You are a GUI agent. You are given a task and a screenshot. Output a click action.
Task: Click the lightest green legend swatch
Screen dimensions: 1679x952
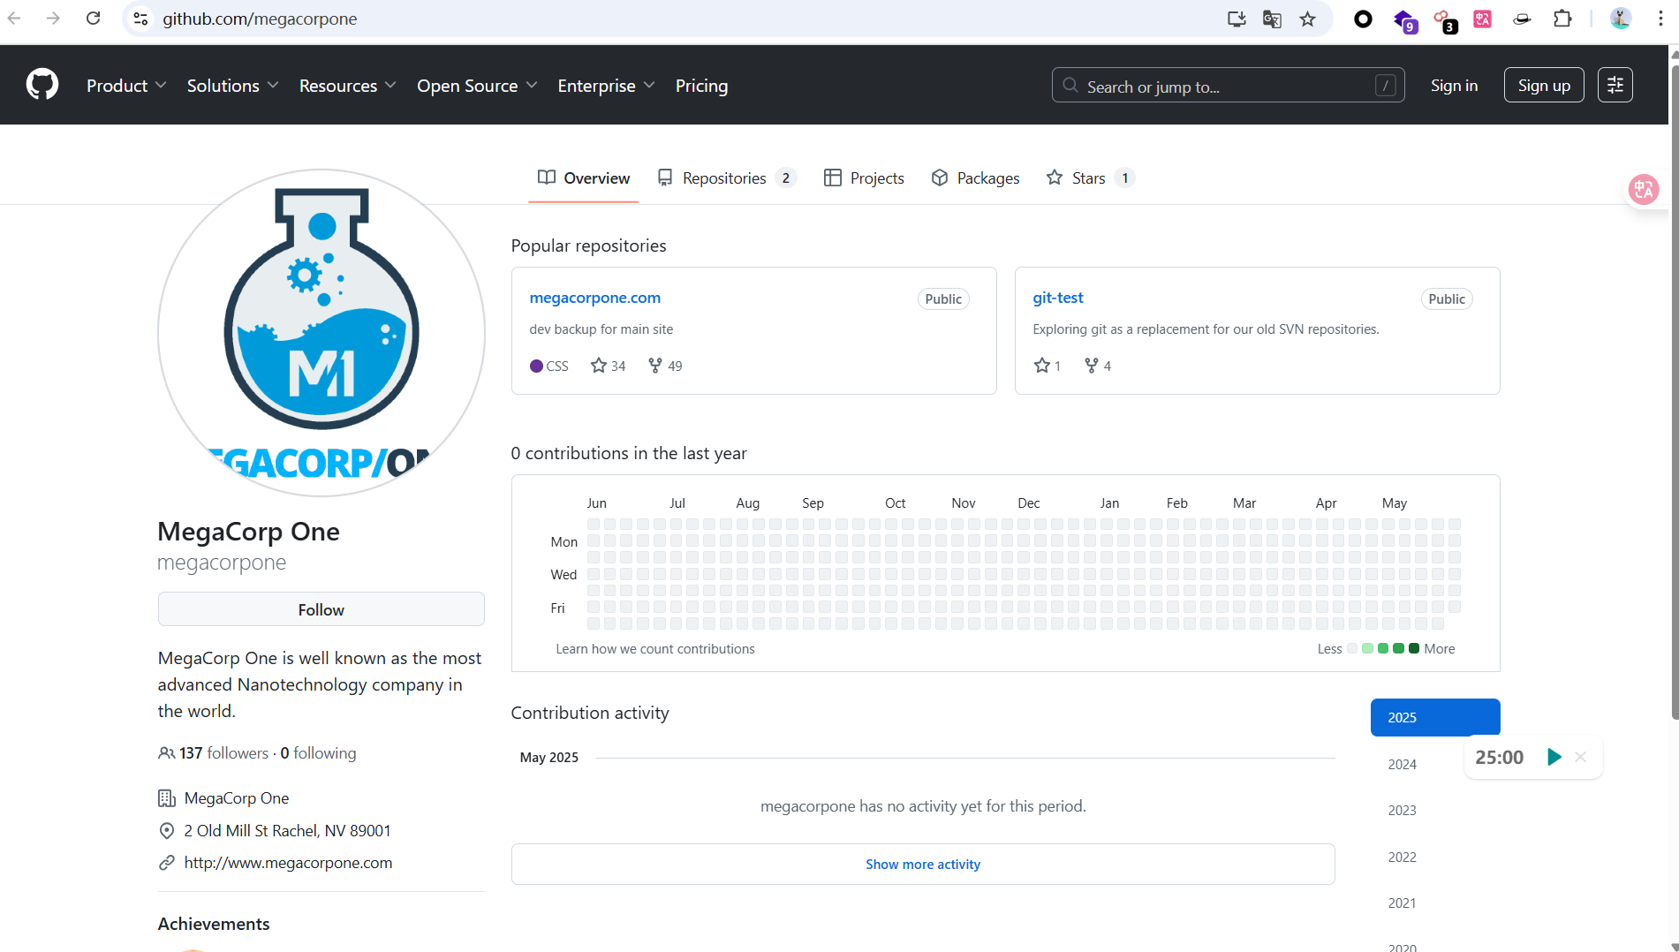(x=1367, y=648)
